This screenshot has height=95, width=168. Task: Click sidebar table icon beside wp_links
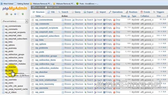[3, 42]
